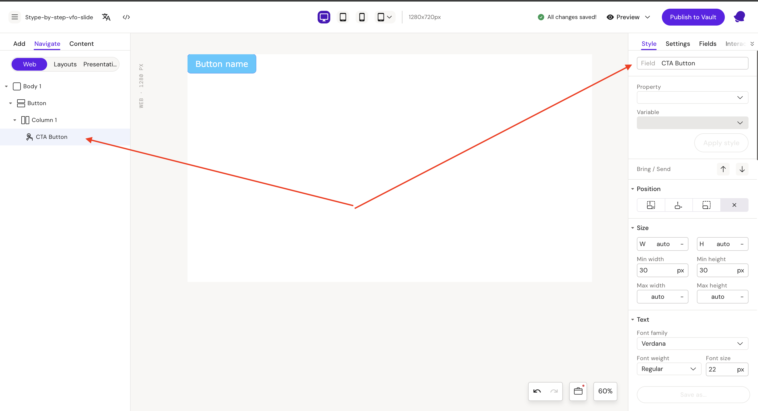The height and width of the screenshot is (411, 758).
Task: Open user profile avatar
Action: (x=740, y=17)
